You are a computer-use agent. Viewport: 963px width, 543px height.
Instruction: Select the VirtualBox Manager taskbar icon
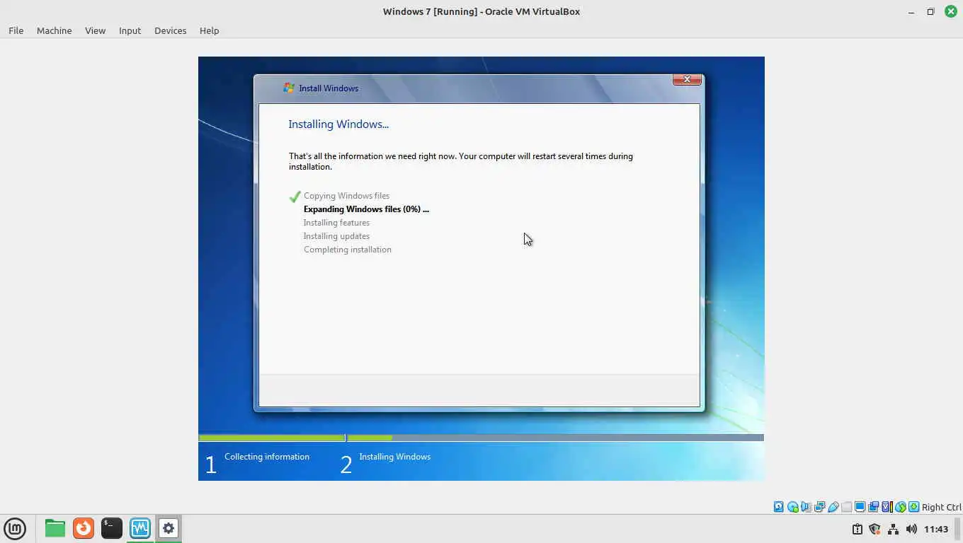tap(140, 528)
